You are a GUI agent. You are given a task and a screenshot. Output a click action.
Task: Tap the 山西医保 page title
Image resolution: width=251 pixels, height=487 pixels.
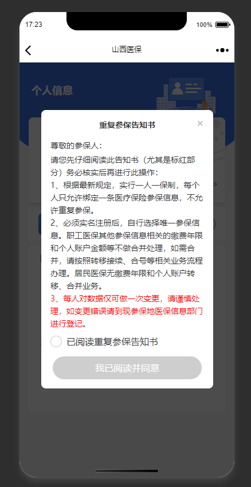(x=127, y=50)
